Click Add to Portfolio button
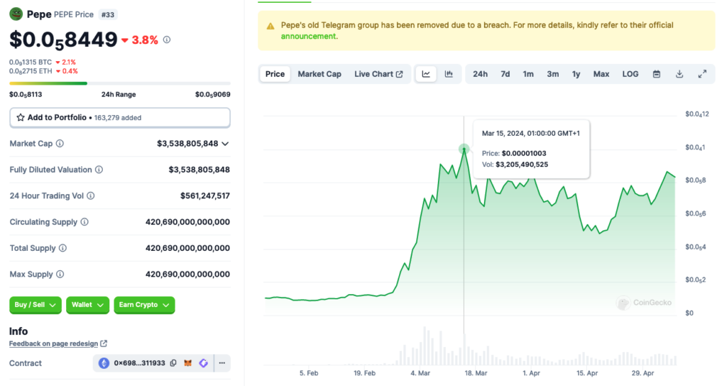 pyautogui.click(x=119, y=117)
